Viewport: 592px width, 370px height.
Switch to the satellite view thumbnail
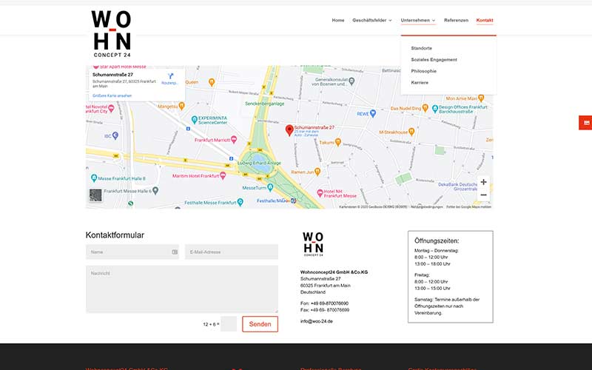[95, 195]
